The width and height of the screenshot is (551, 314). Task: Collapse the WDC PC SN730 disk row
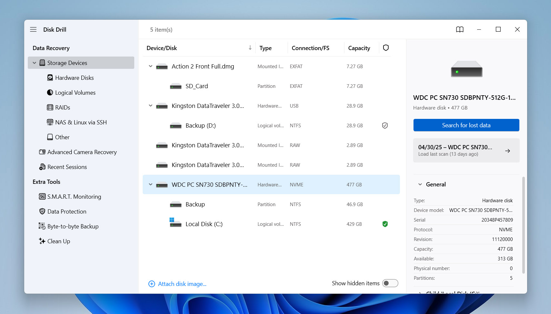pos(150,184)
